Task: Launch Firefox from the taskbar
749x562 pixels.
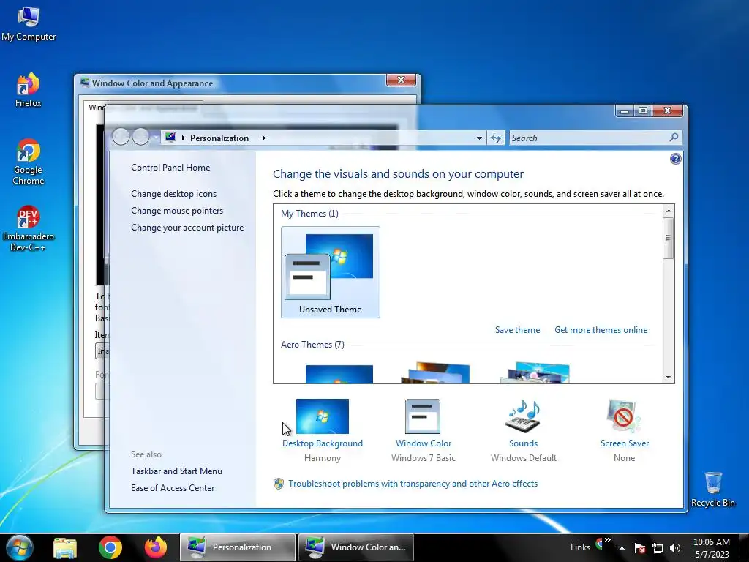Action: (156, 547)
